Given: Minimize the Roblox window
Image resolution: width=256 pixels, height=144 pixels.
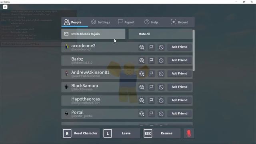Looking at the screenshot, I should tap(236, 2).
